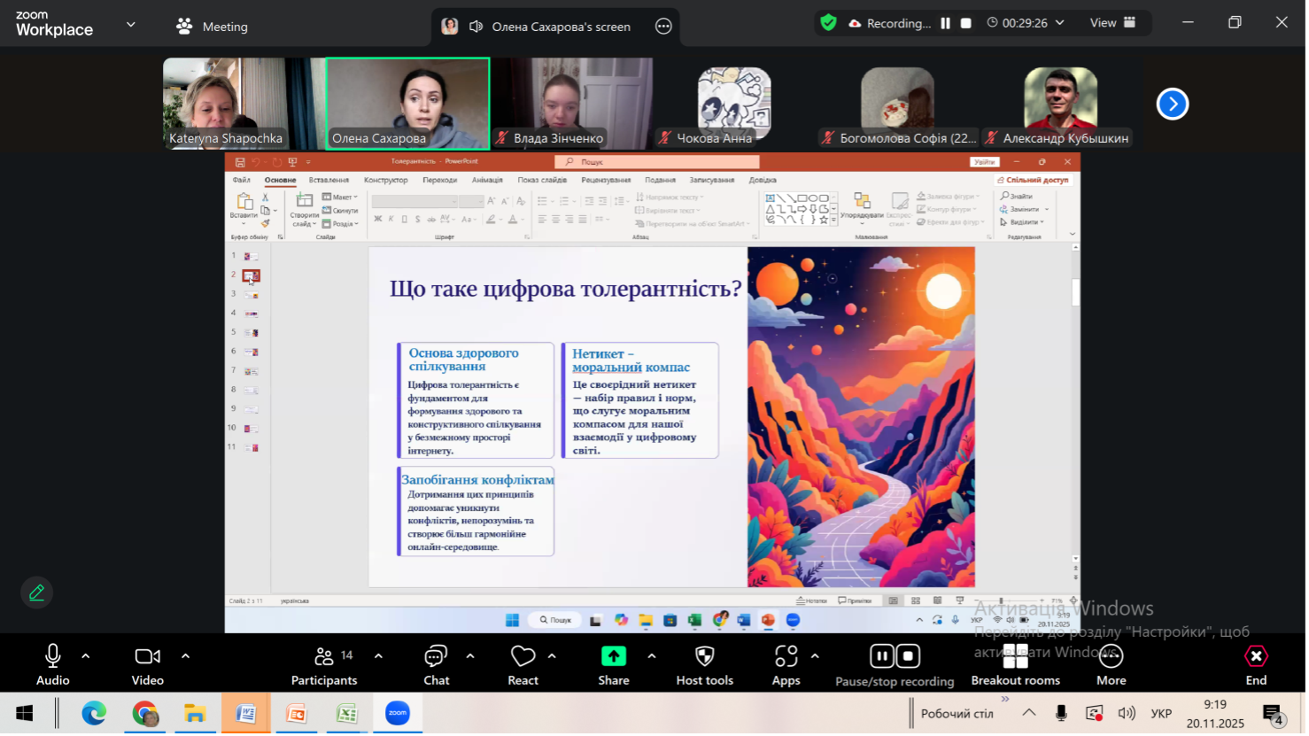Select Влада Зінченко's video thumbnail
The width and height of the screenshot is (1309, 736).
click(x=572, y=103)
